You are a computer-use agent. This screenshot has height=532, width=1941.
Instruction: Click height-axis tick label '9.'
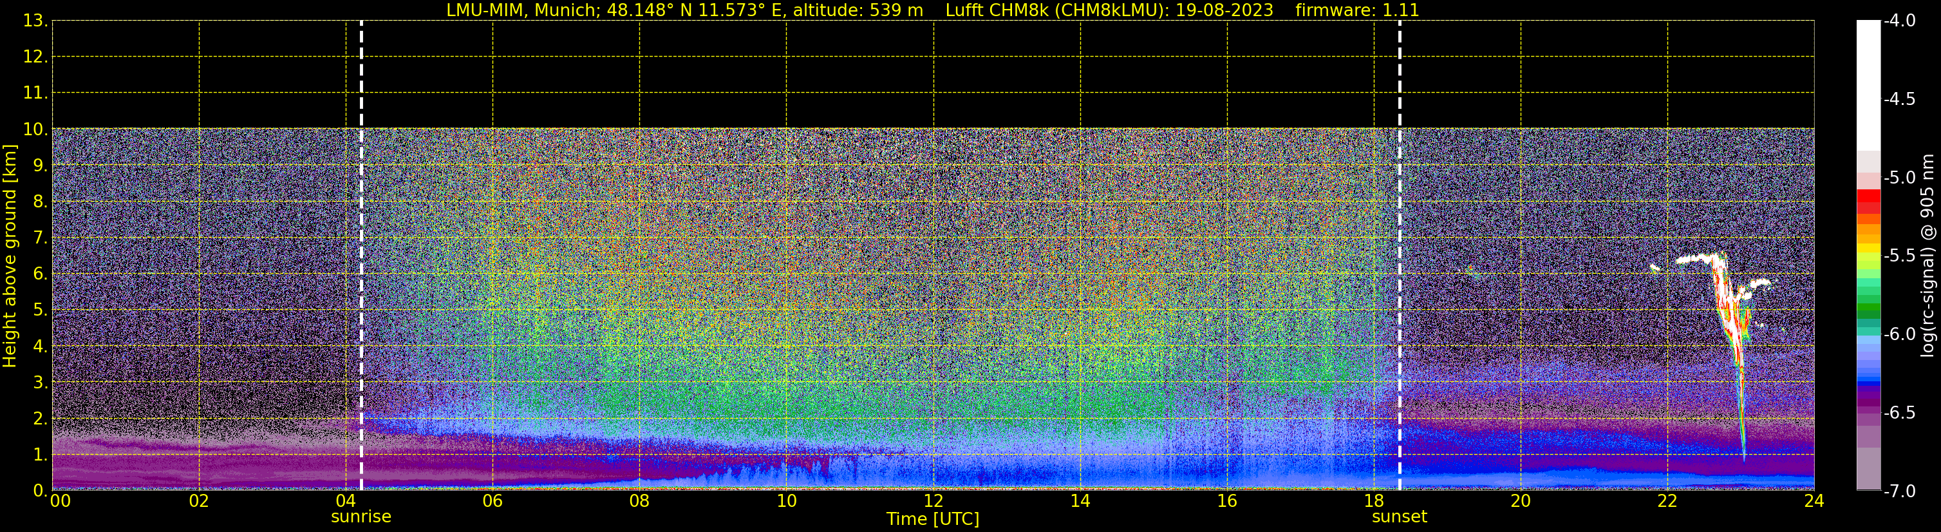[39, 166]
